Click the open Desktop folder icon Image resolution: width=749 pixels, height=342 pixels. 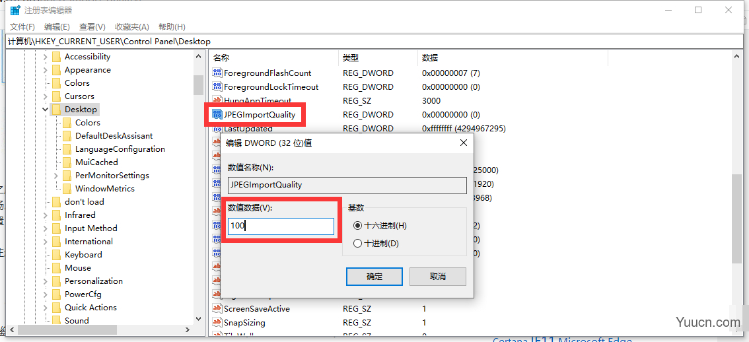pyautogui.click(x=56, y=110)
